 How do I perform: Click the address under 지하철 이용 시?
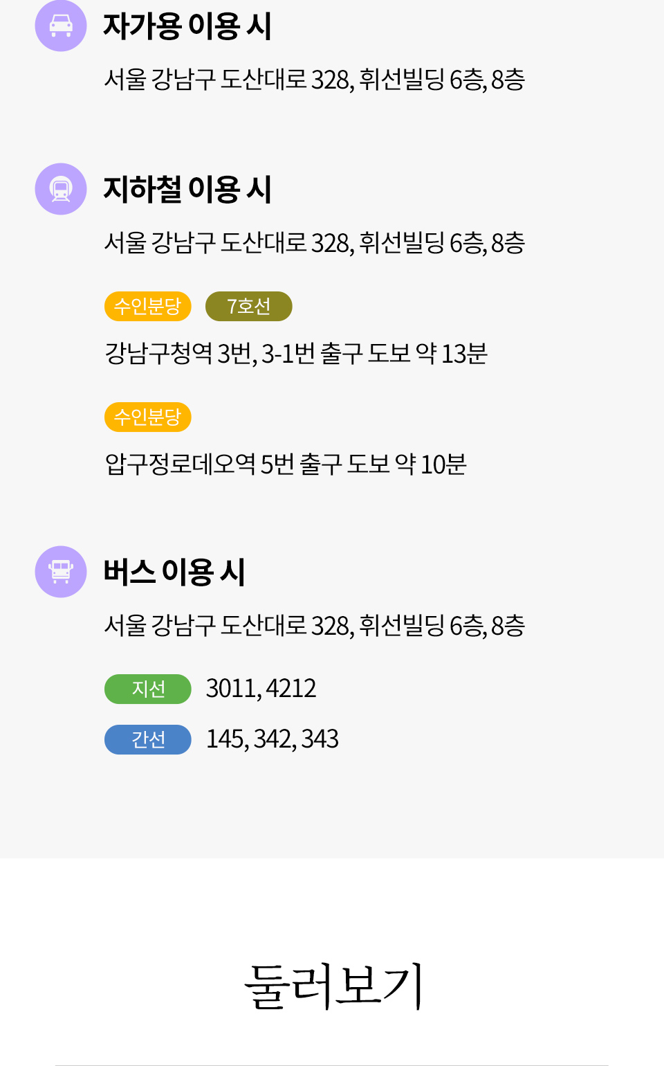315,243
